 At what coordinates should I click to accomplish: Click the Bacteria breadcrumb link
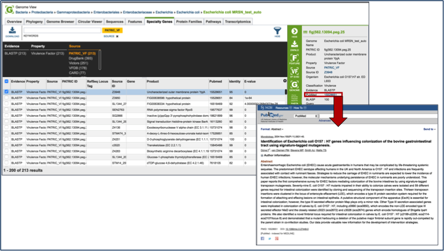22,12
